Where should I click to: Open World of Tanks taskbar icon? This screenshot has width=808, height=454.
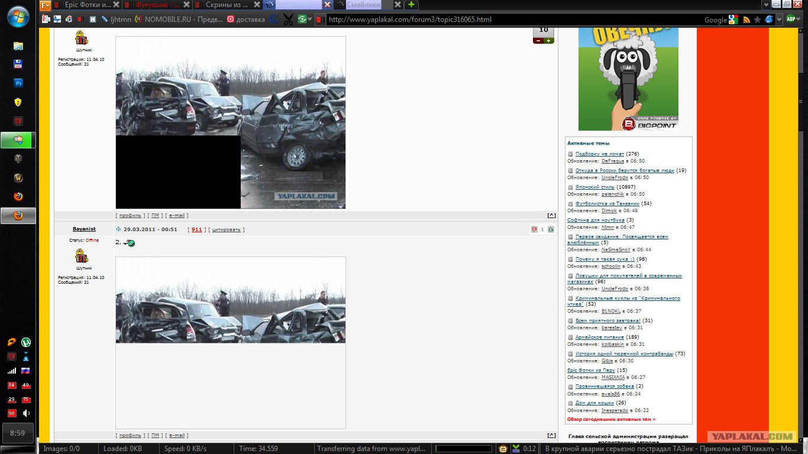pyautogui.click(x=18, y=158)
